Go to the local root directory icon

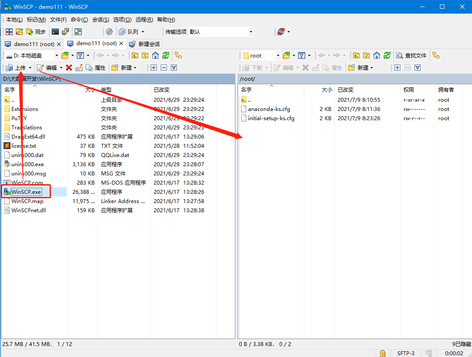[145, 55]
